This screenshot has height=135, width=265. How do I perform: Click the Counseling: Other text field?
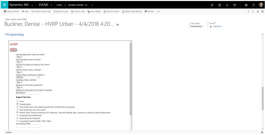point(28,126)
